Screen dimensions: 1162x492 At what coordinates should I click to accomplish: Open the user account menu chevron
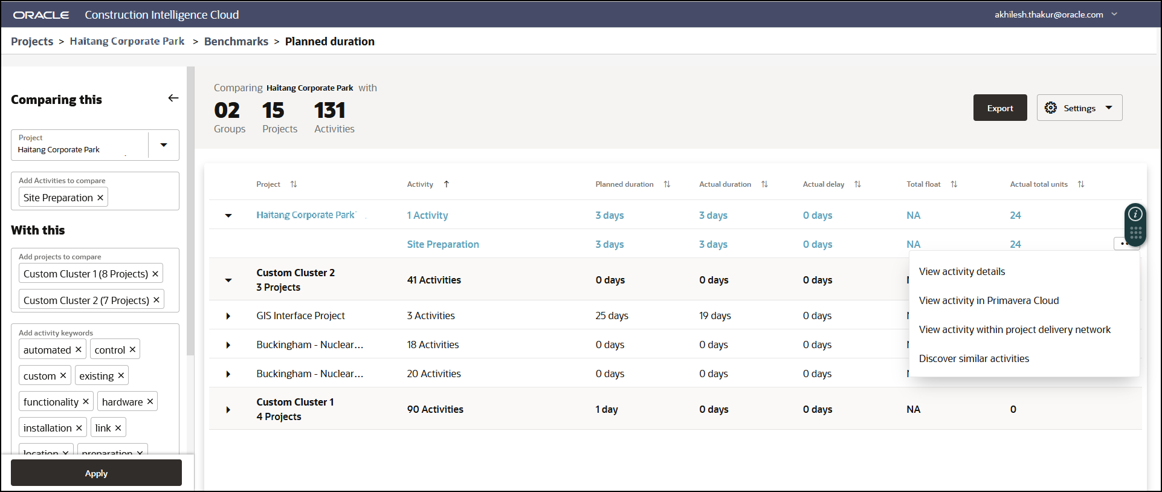[x=1115, y=14]
